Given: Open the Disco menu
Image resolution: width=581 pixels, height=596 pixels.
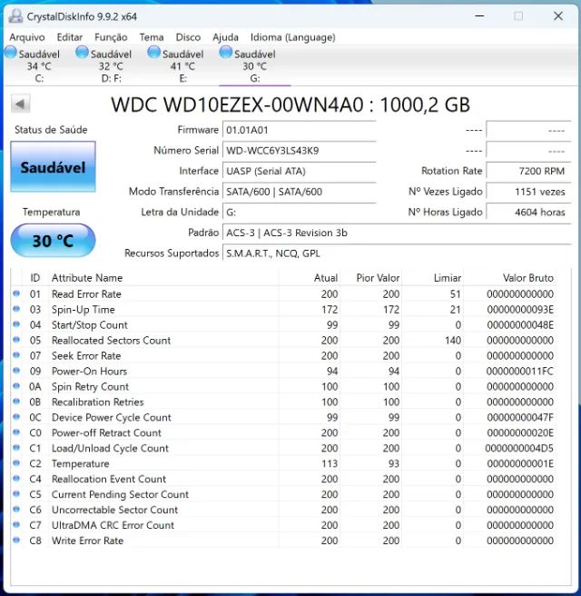Looking at the screenshot, I should click(x=188, y=37).
